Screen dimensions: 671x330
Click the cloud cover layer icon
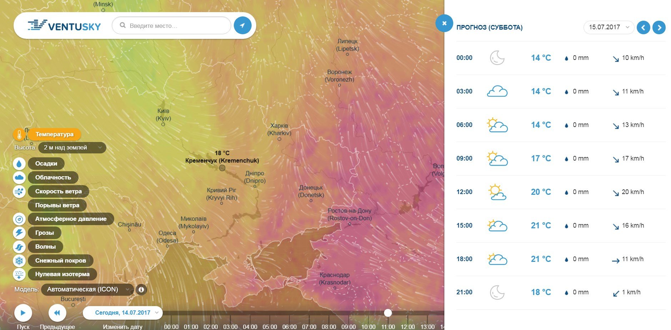pyautogui.click(x=19, y=177)
